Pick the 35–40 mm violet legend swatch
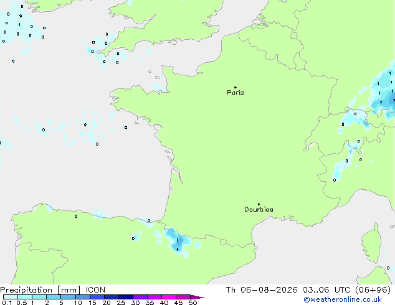 (155, 297)
